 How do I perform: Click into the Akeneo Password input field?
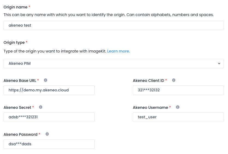49,144
